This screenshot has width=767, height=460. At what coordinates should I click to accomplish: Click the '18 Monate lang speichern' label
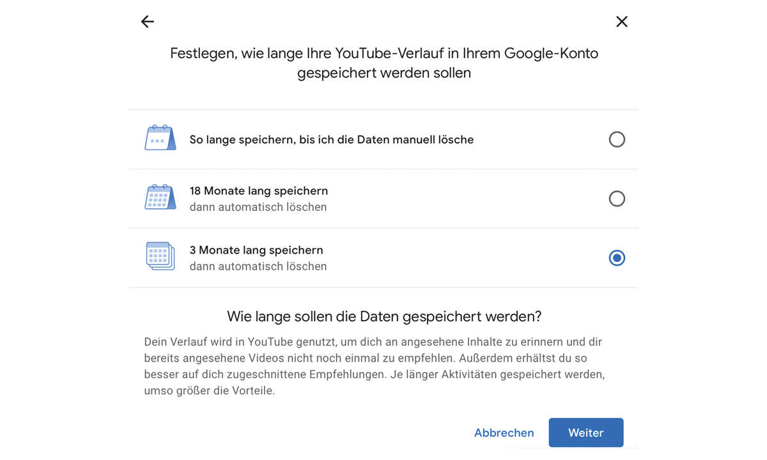click(259, 190)
